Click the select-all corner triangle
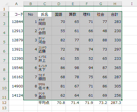137x112 pixels. [x=6, y=4]
